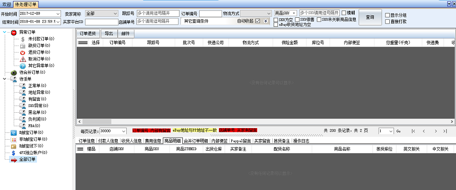Uncheck the 自动收起 checkbox
Screen dimensions: 456x190
pyautogui.click(x=257, y=21)
